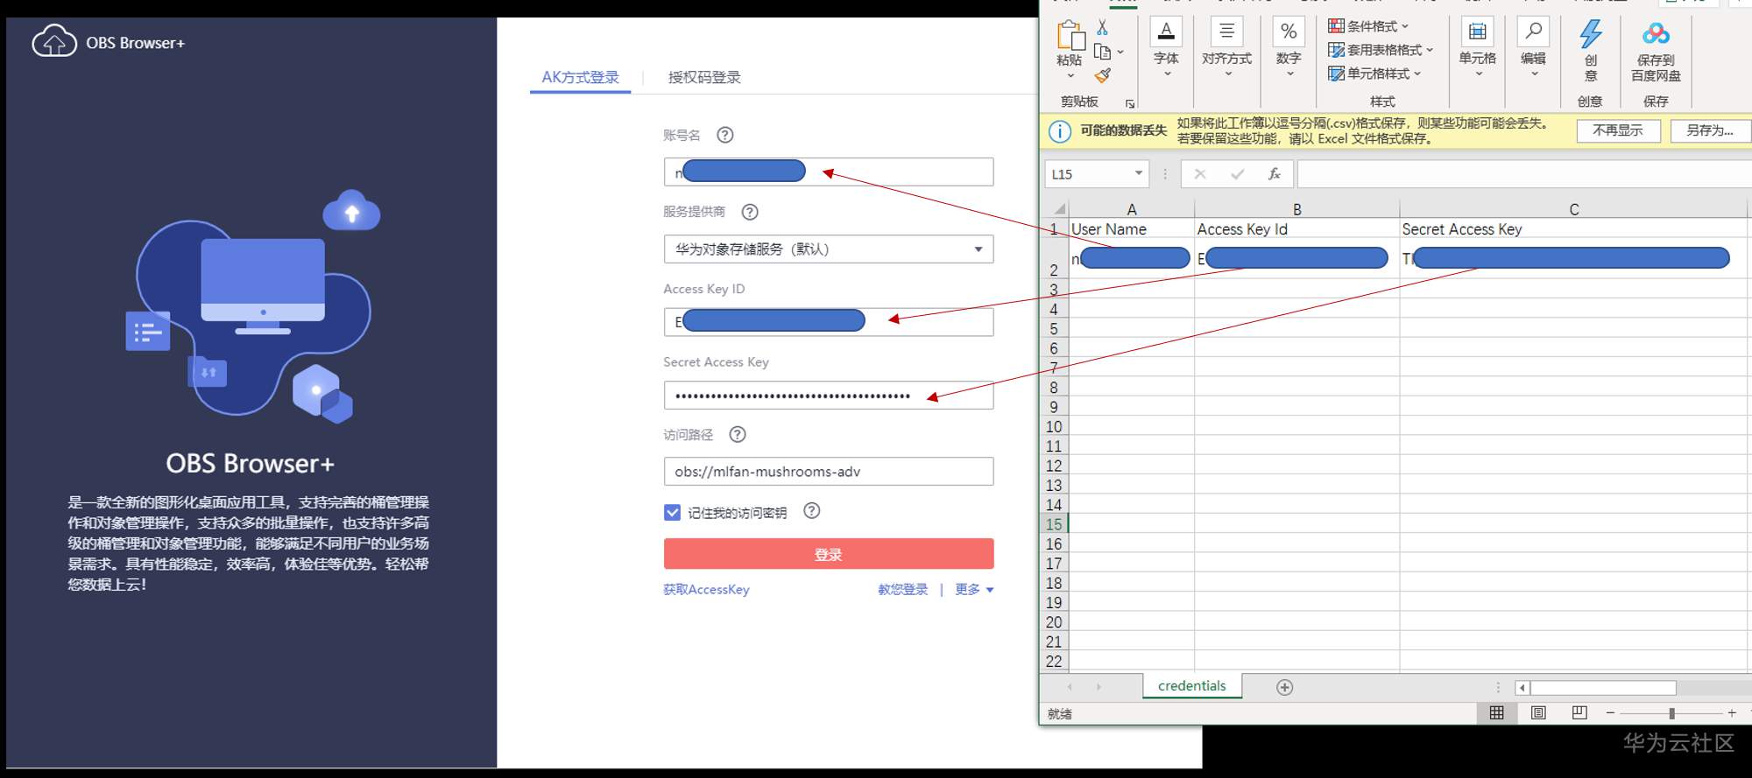Click the horizontal scrollbar in Excel

1603,688
